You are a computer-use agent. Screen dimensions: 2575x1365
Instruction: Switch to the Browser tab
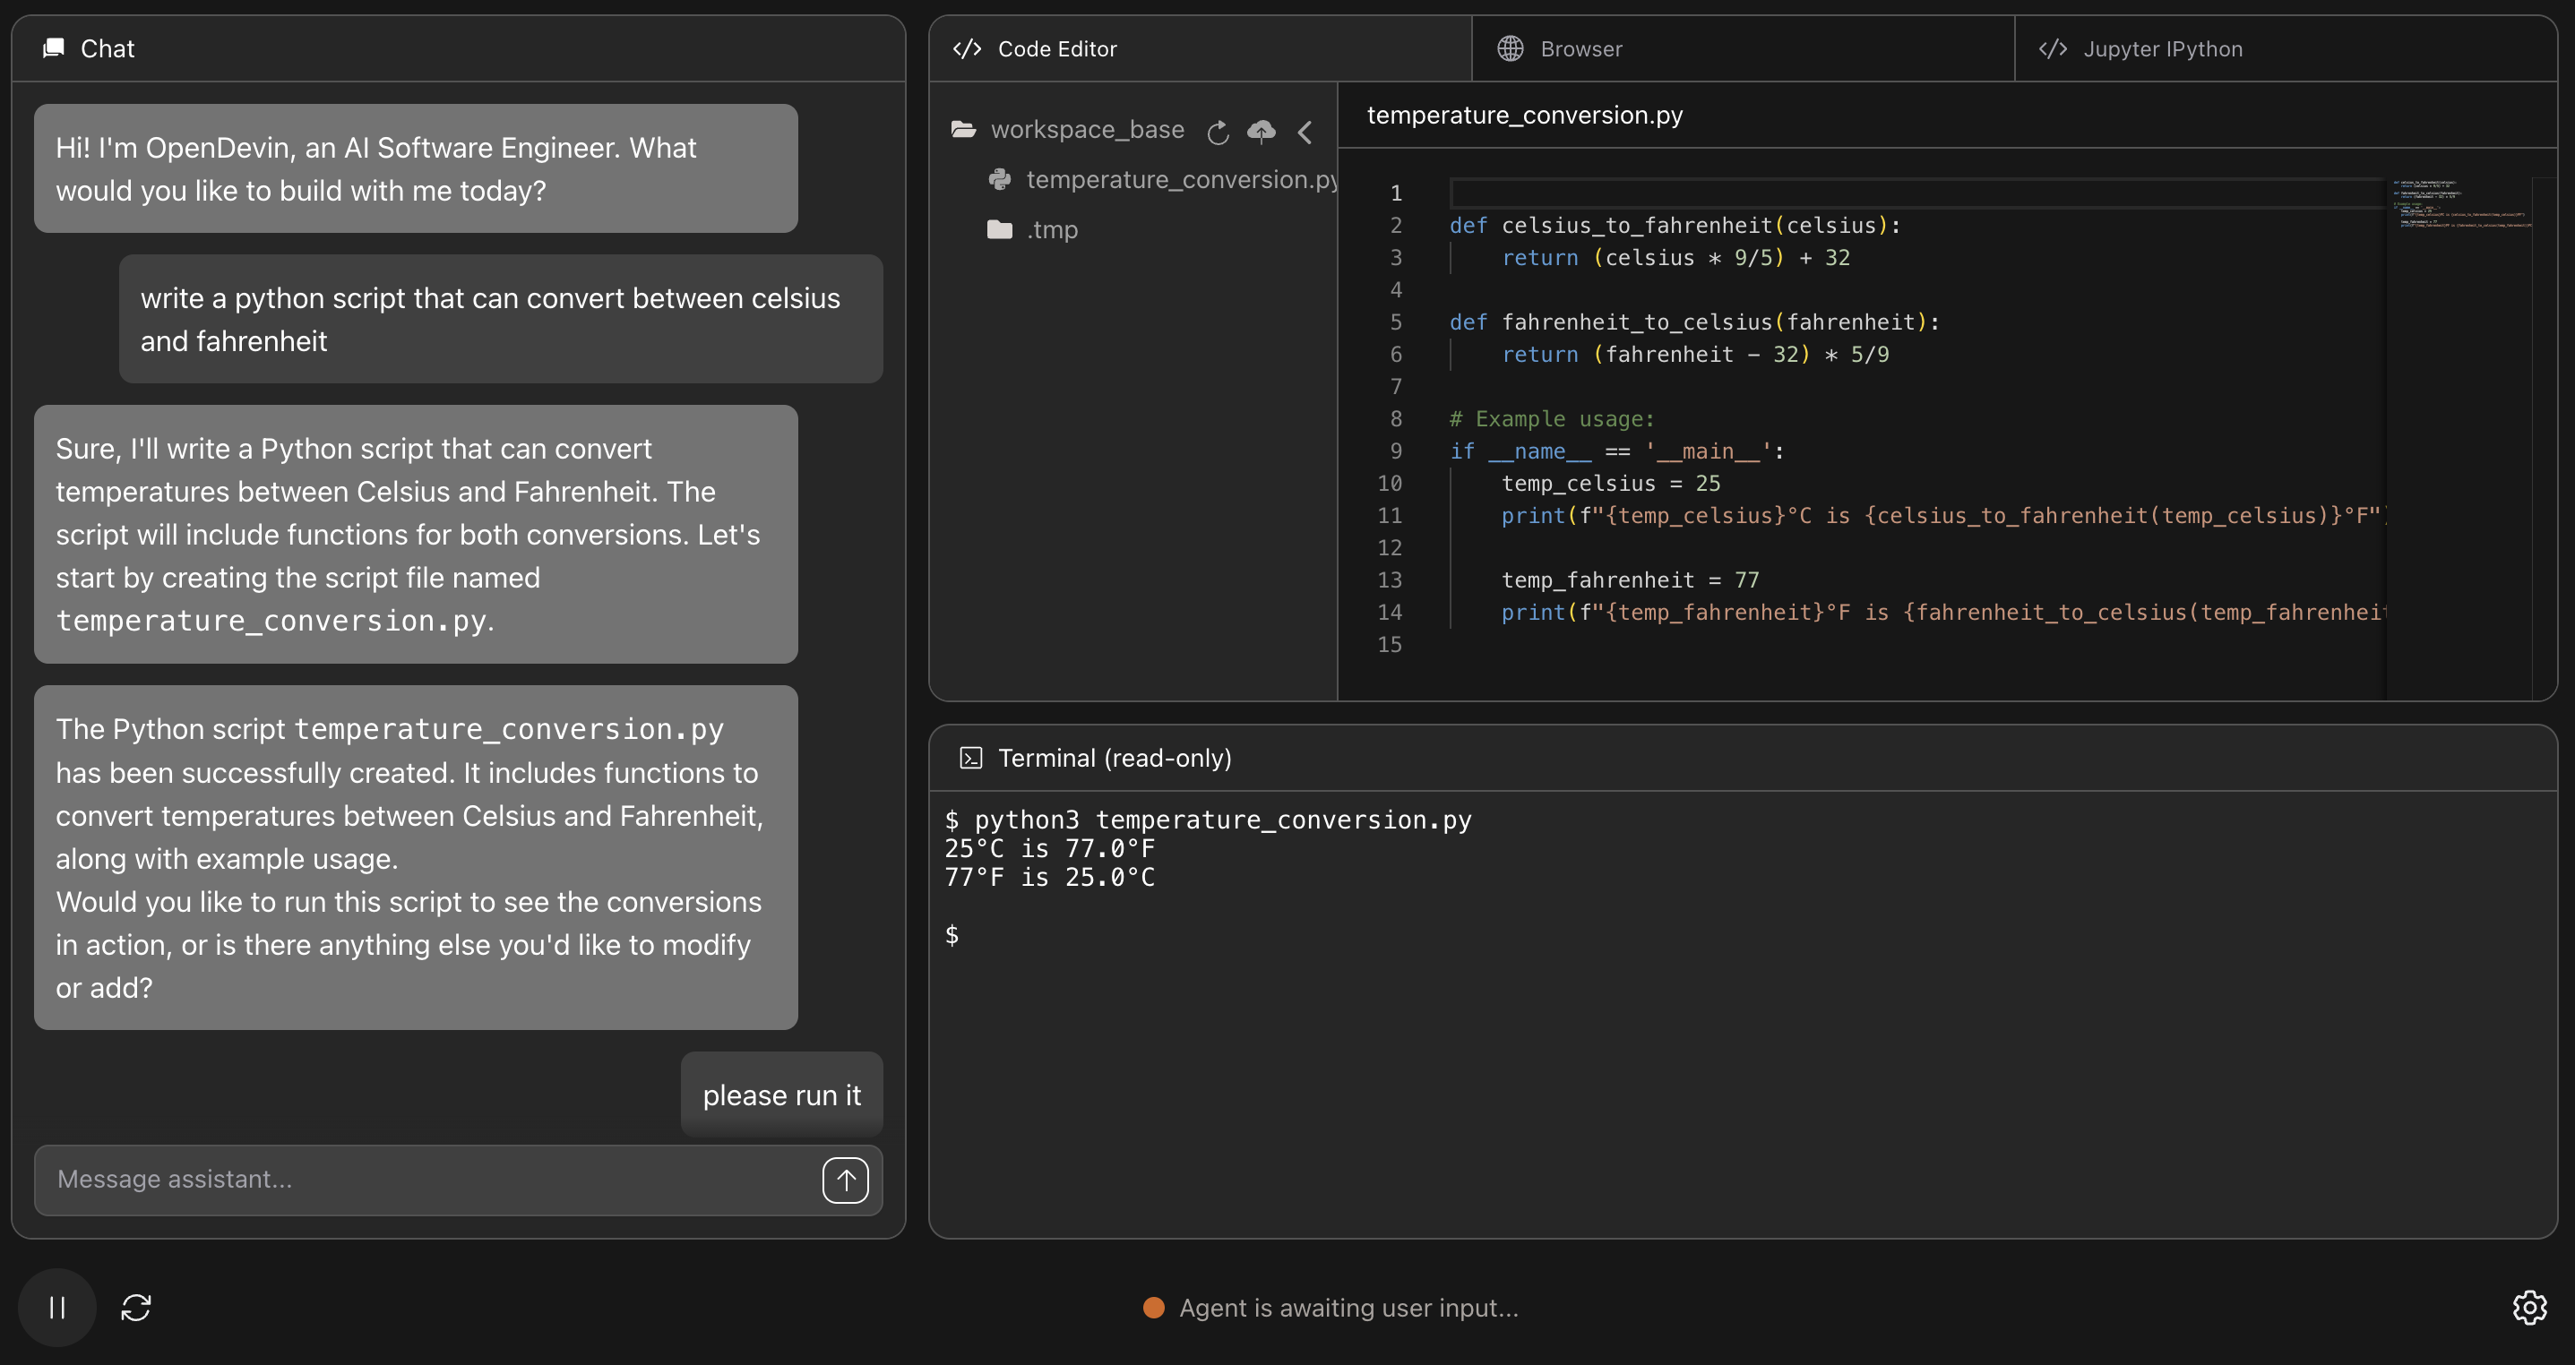pos(1580,49)
